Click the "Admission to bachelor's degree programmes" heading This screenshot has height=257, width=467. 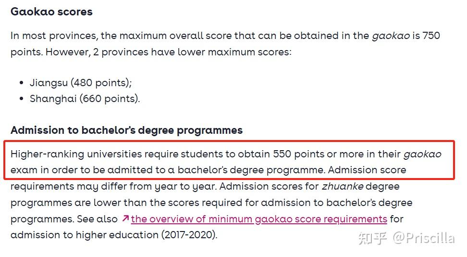[x=126, y=130]
